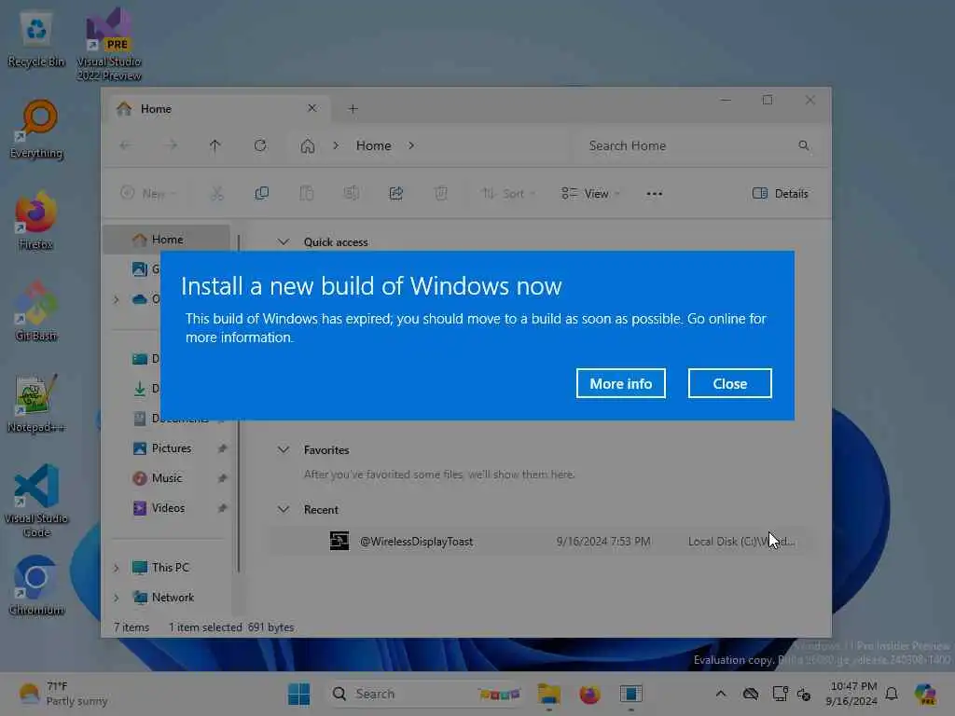Toggle the Details pane button
This screenshot has height=716, width=955.
(x=781, y=194)
